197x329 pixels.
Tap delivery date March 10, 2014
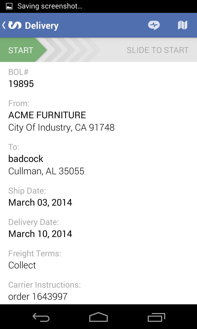pyautogui.click(x=40, y=234)
